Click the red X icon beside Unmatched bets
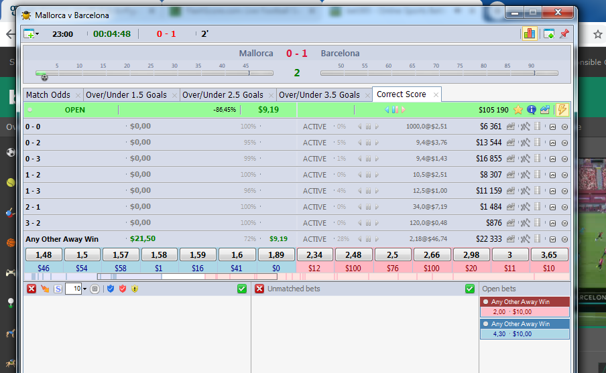 259,289
